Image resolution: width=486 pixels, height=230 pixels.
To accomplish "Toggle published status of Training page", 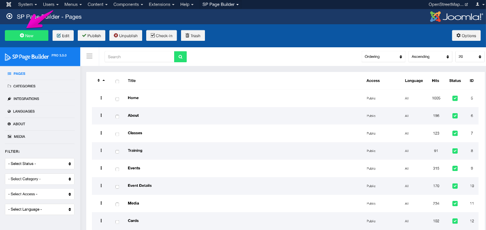I will point(455,151).
